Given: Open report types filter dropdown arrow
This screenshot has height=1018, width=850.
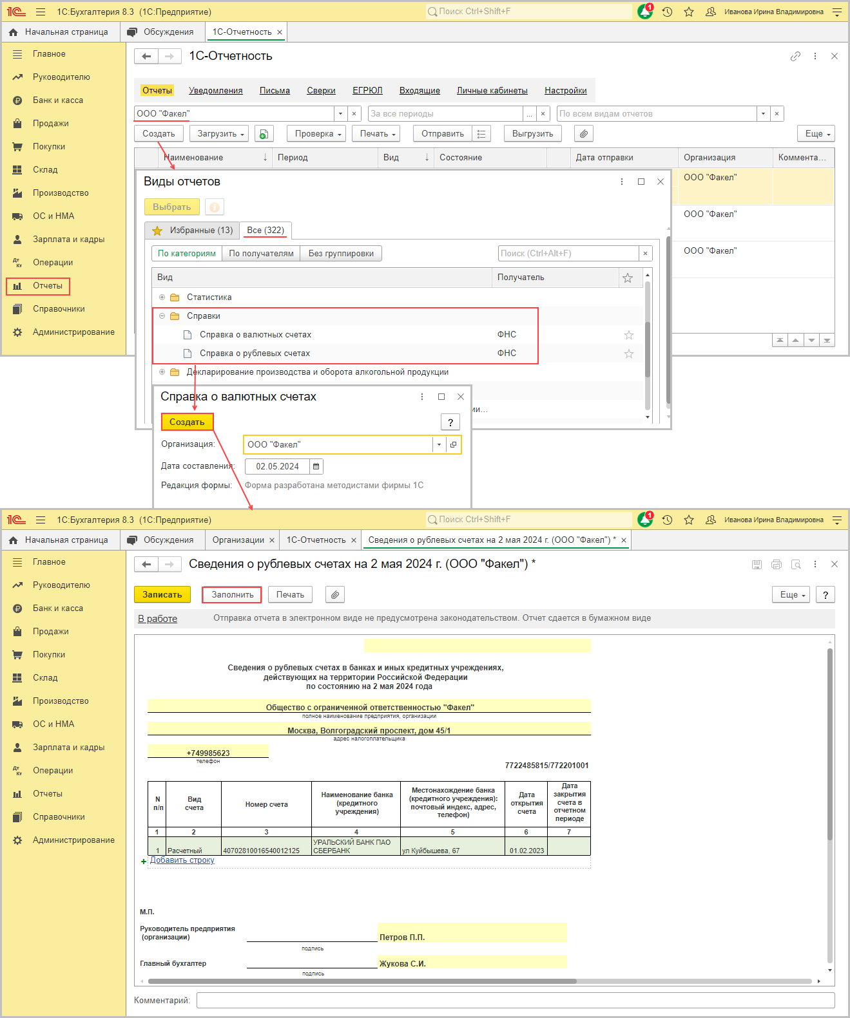Looking at the screenshot, I should point(763,114).
